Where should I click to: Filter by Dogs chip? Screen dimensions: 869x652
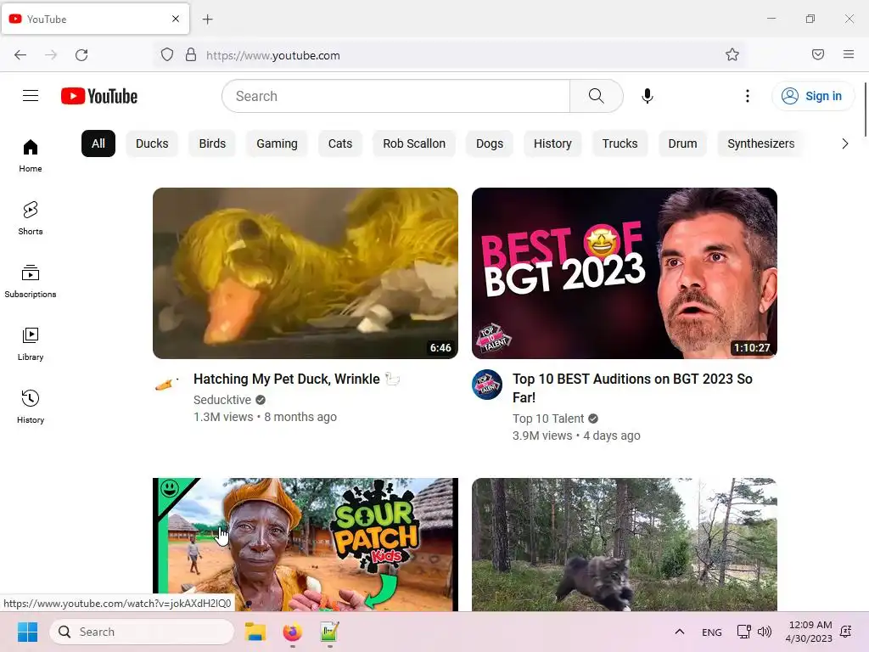click(x=490, y=143)
